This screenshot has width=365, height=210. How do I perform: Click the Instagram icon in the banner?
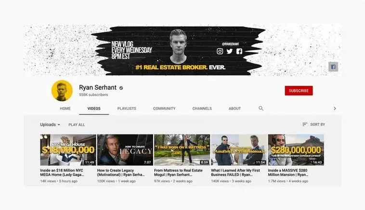(x=220, y=51)
